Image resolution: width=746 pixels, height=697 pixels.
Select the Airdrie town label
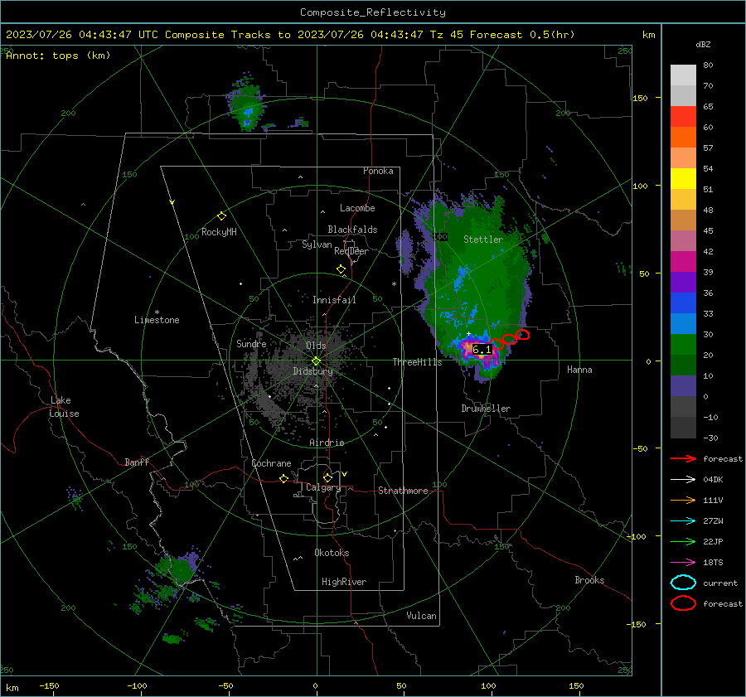point(327,443)
